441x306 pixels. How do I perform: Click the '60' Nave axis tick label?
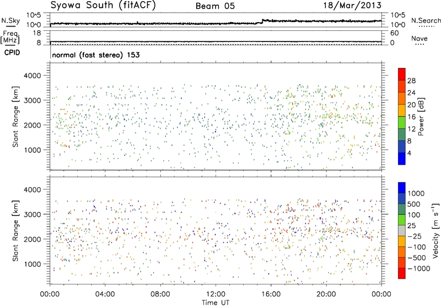click(x=395, y=33)
